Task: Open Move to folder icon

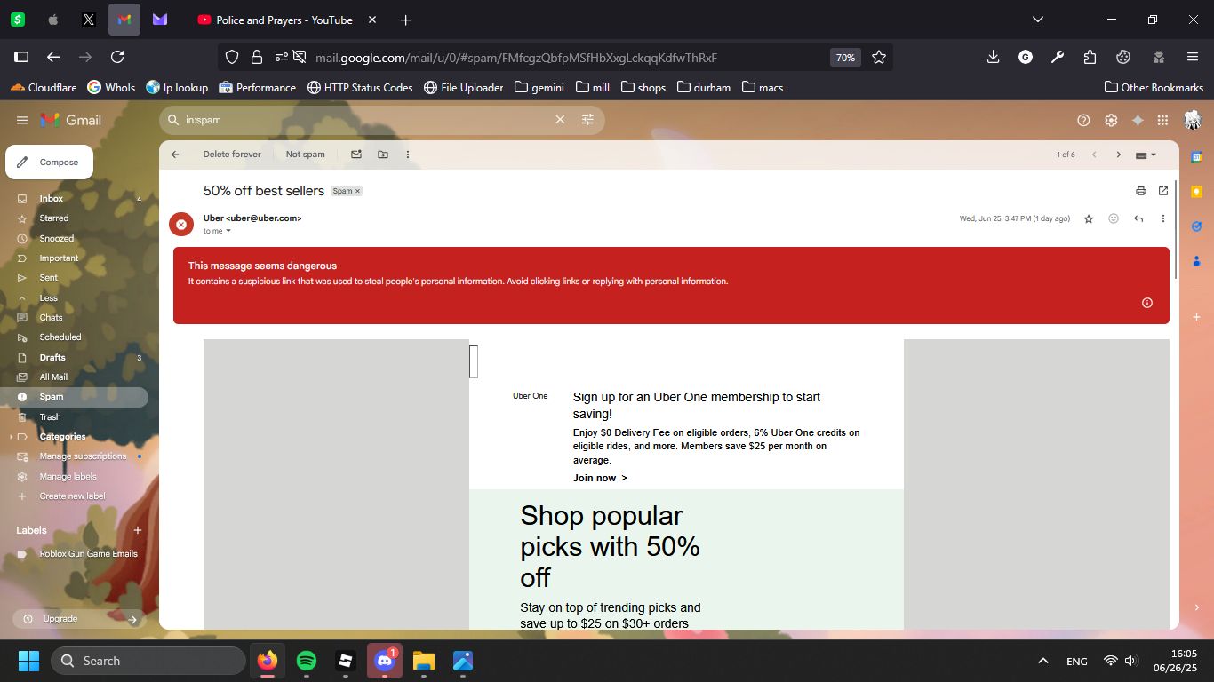Action: coord(383,155)
